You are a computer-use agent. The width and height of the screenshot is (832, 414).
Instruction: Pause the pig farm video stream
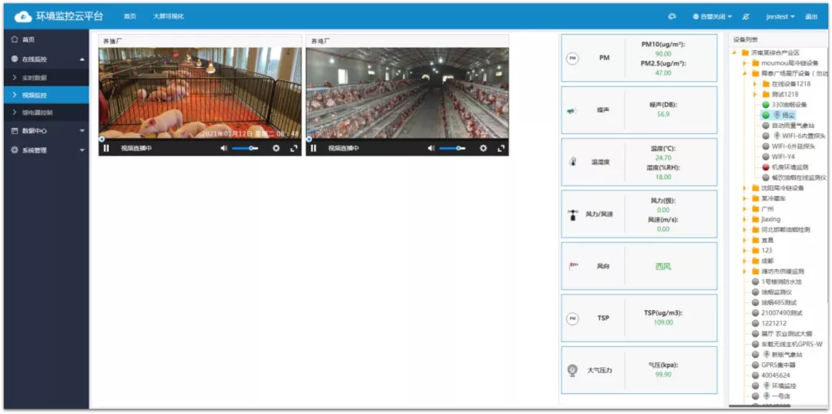coord(106,148)
